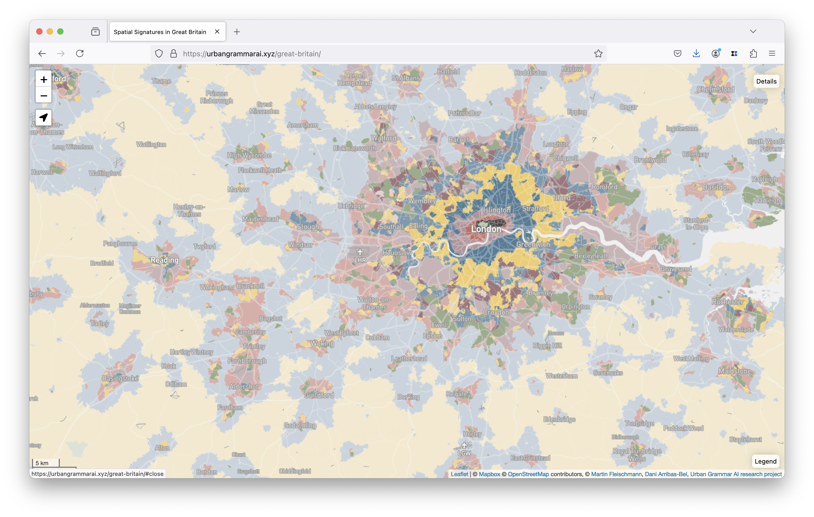This screenshot has height=517, width=814.
Task: Go back to previous page
Action: pyautogui.click(x=42, y=54)
